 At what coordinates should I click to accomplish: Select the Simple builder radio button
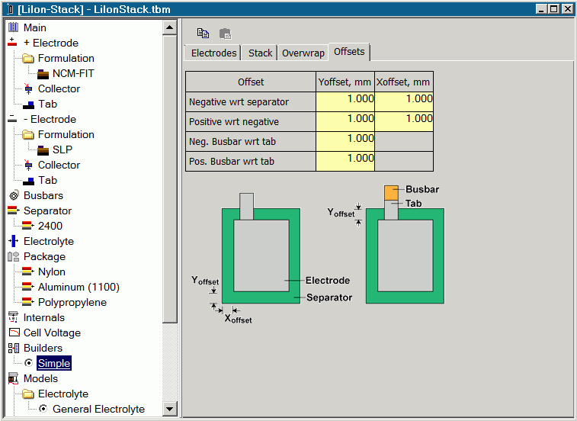point(28,363)
